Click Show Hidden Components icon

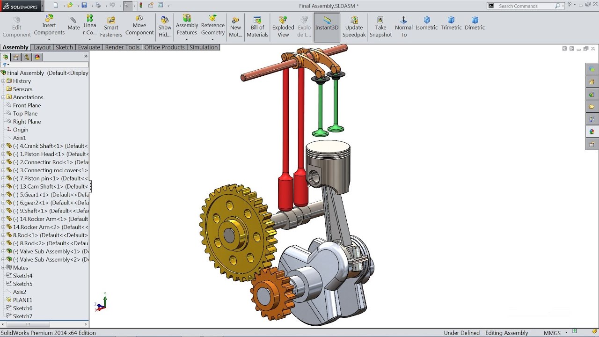pos(165,27)
